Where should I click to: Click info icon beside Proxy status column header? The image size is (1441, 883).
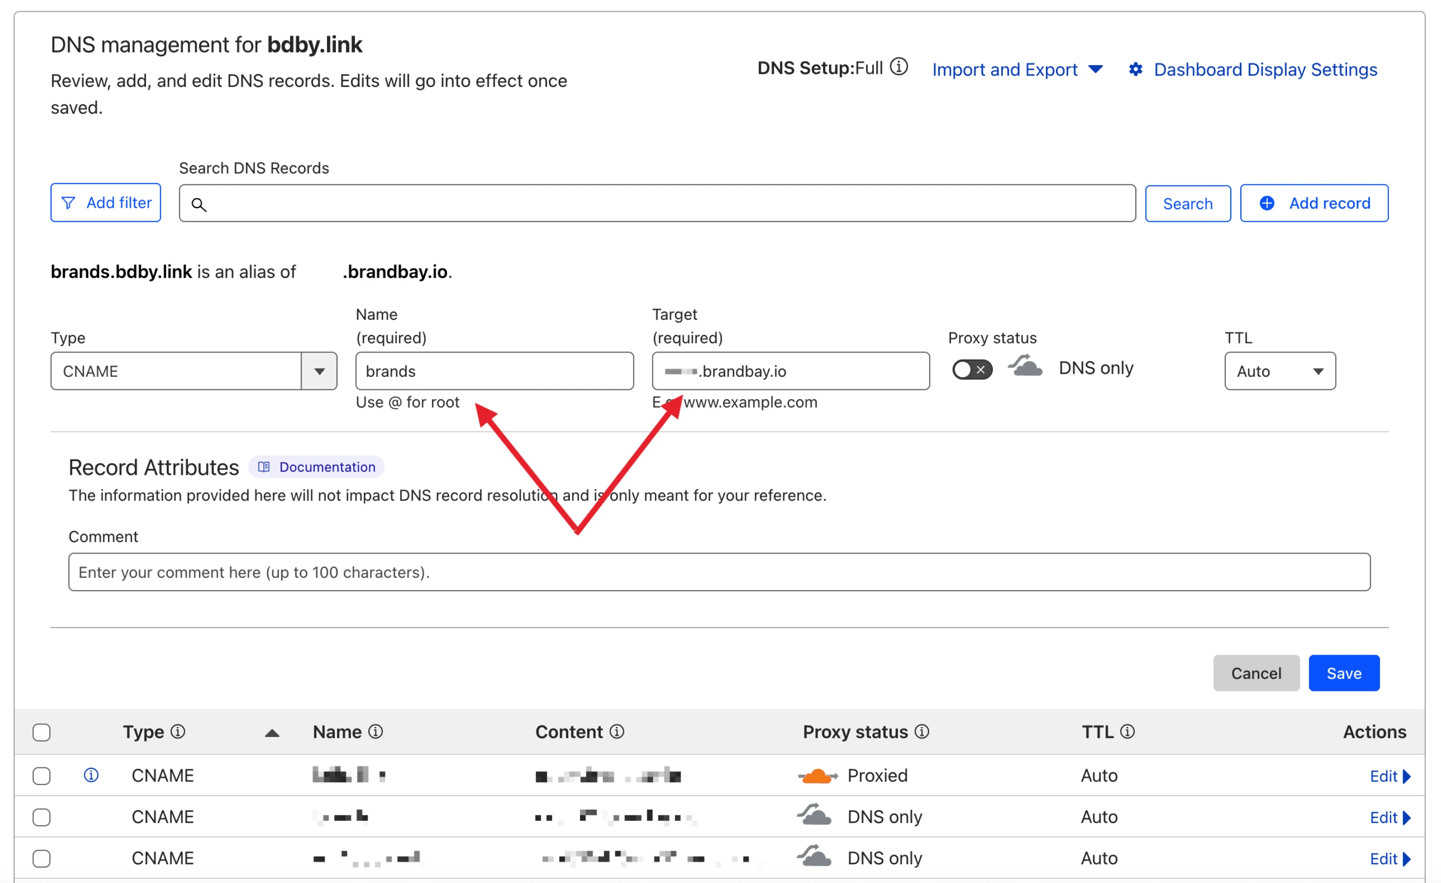[922, 731]
